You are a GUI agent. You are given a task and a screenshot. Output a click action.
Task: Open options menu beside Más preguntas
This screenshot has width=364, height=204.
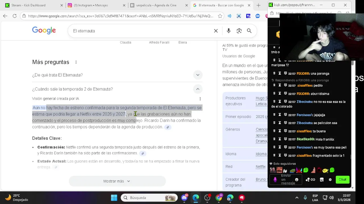[x=76, y=62]
